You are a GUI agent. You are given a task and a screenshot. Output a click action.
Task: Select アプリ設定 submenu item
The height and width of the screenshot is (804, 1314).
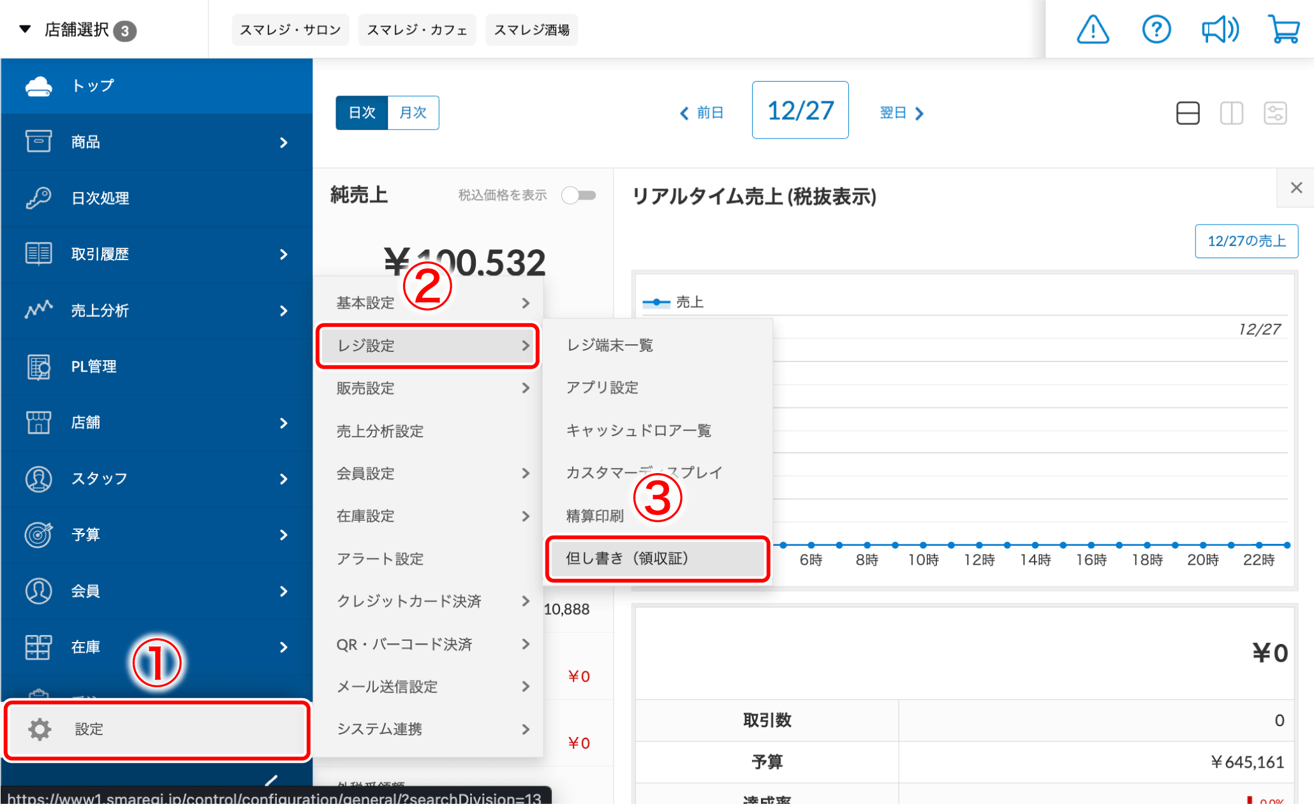(x=658, y=388)
